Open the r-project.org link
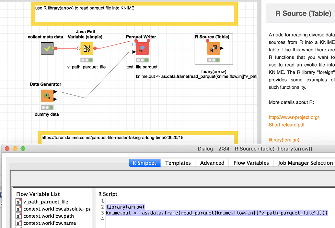335x228 pixels. coord(294,117)
